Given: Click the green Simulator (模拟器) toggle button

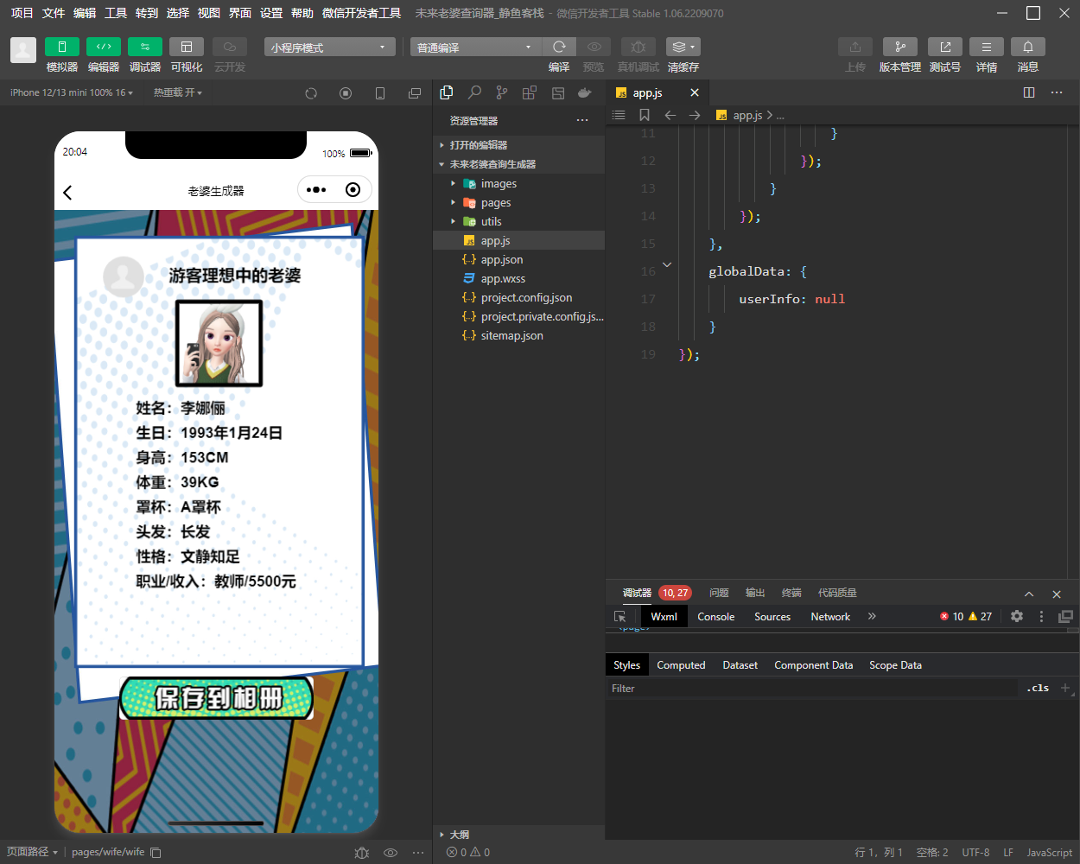Looking at the screenshot, I should tap(61, 47).
